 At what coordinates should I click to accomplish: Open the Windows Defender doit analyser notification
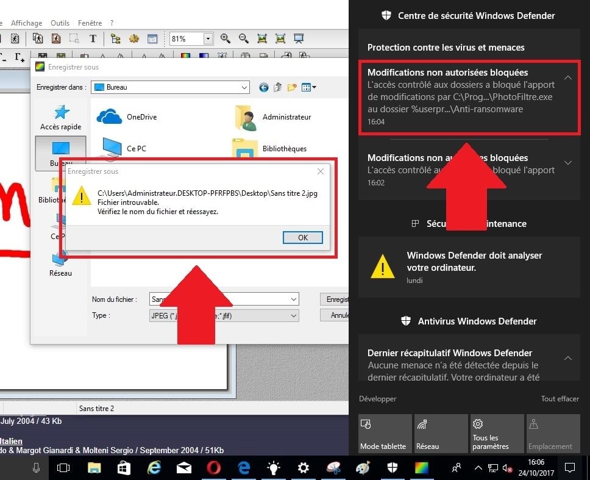(469, 267)
